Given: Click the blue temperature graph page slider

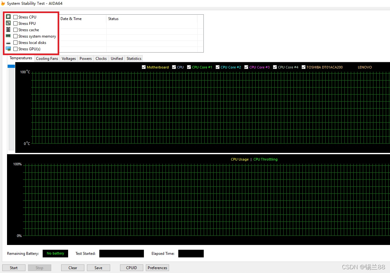Looking at the screenshot, I should click(11, 66).
